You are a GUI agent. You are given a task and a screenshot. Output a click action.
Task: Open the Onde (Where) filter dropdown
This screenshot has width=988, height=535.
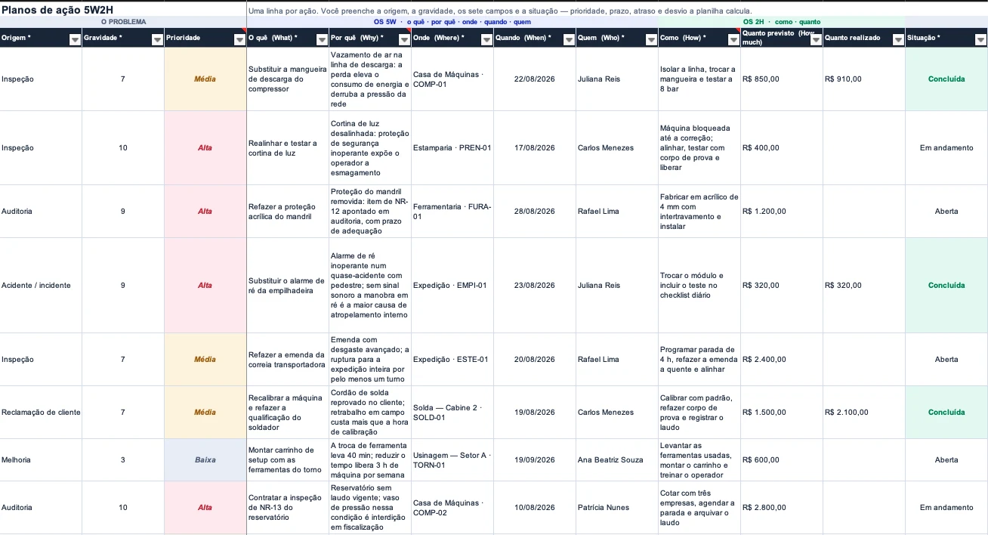click(x=486, y=41)
